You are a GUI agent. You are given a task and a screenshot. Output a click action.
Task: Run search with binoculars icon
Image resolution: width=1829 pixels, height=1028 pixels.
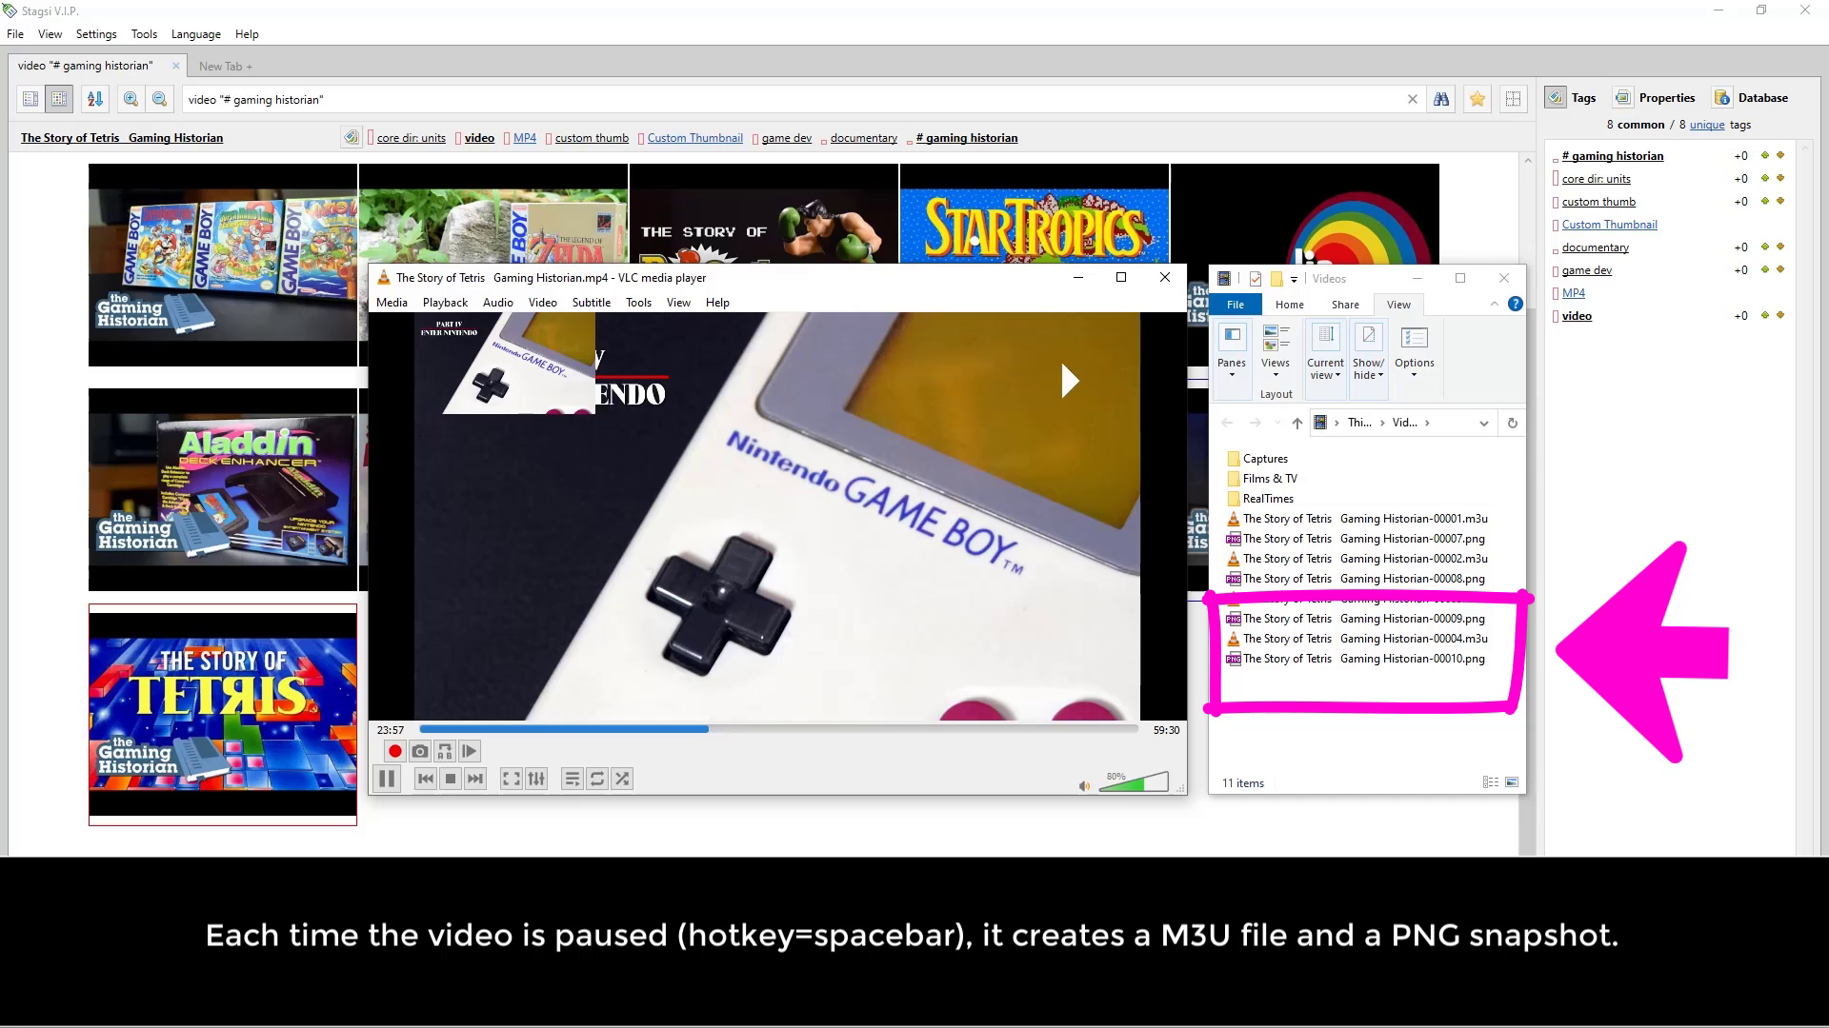(1441, 99)
